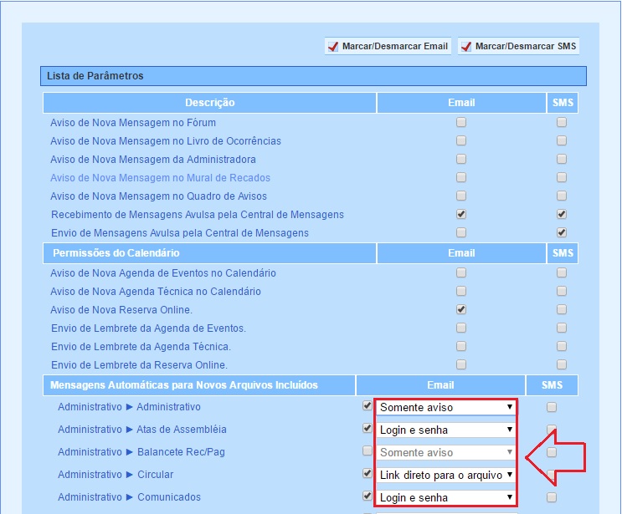Uncheck Email for Recebimento de Mensagens Avulsa
Viewport: 622px width, 514px height.
point(461,214)
